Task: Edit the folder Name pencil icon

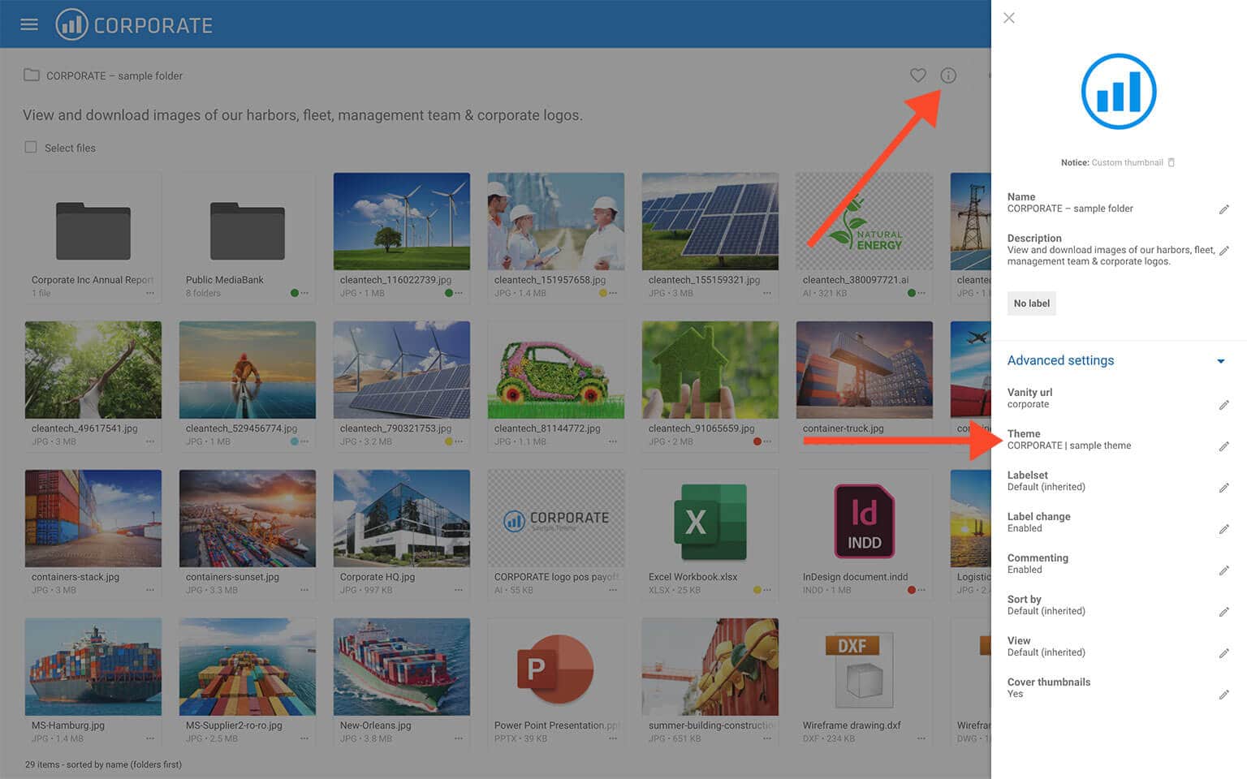Action: coord(1223,209)
